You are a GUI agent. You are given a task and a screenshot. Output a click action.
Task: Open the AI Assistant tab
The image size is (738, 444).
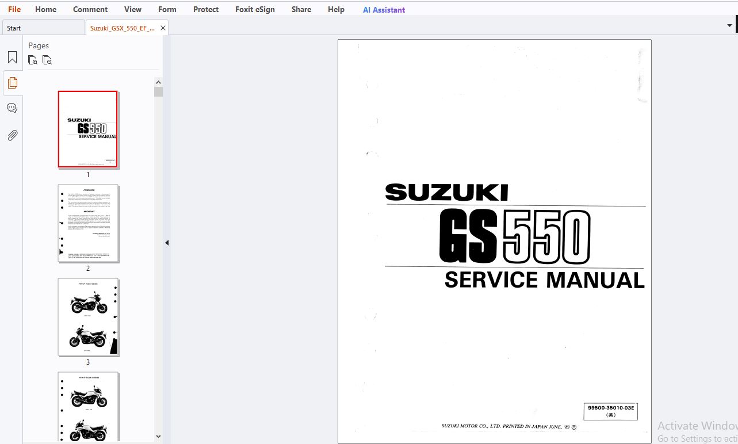tap(384, 10)
